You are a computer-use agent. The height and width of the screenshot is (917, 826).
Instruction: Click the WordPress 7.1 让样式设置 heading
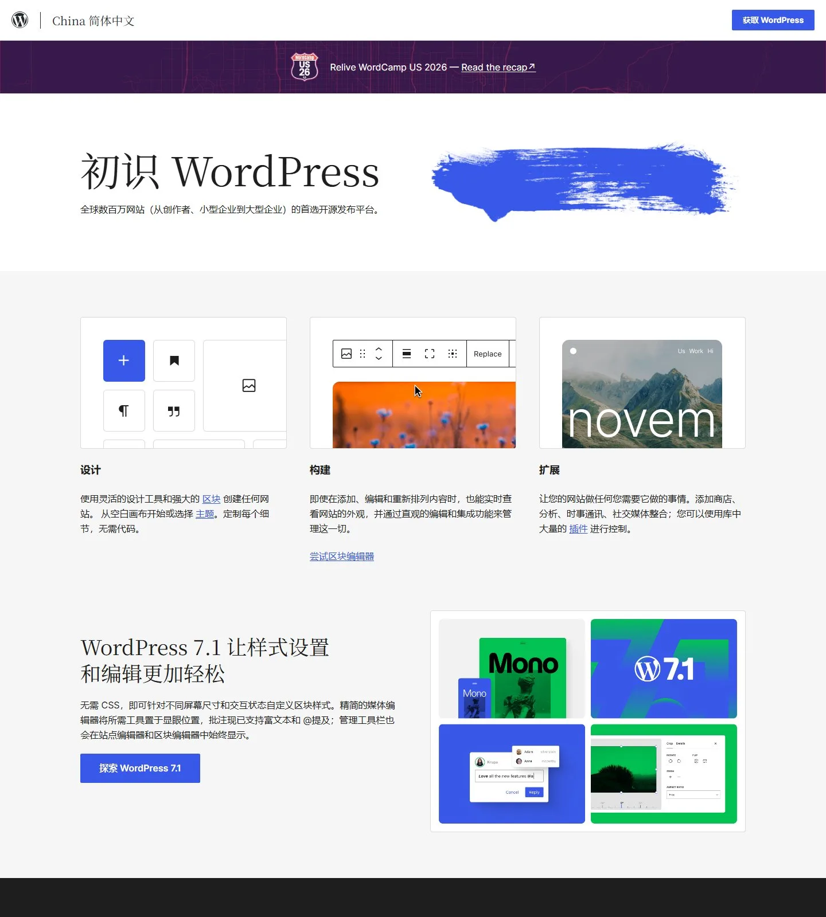pos(205,660)
